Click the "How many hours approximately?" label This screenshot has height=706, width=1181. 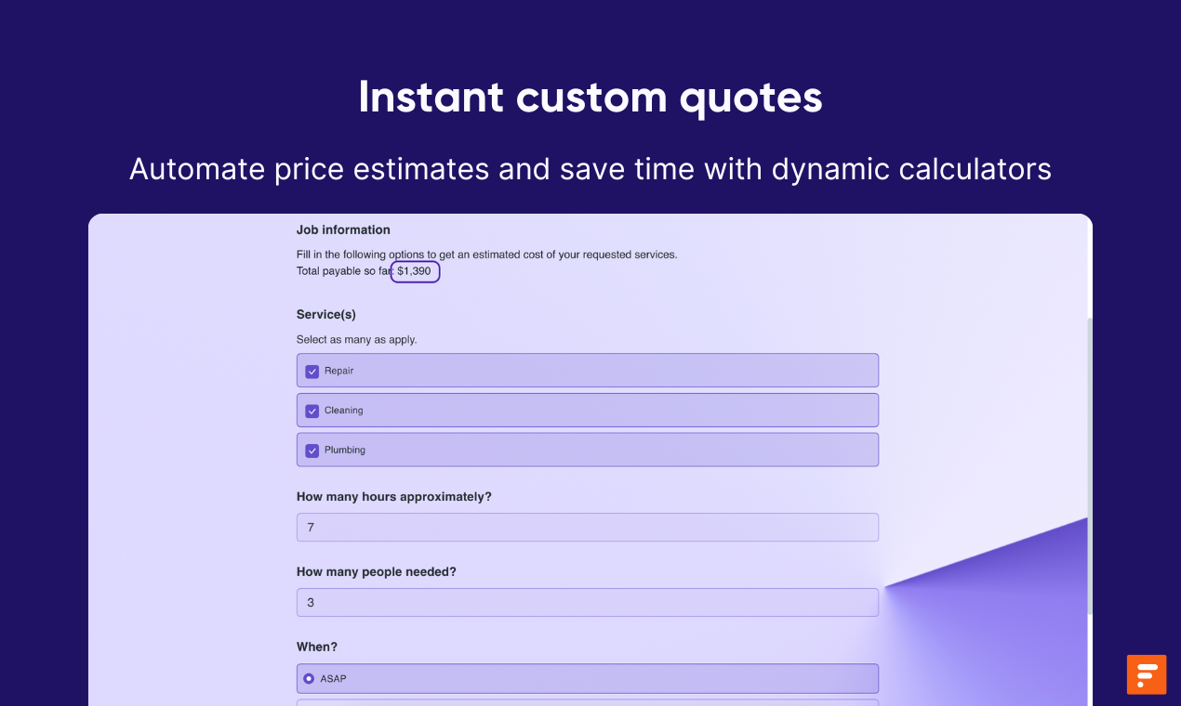[x=394, y=497]
